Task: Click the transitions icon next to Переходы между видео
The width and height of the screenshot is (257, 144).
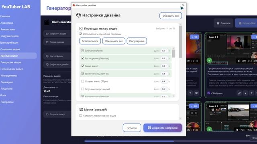Action: pyautogui.click(x=81, y=28)
